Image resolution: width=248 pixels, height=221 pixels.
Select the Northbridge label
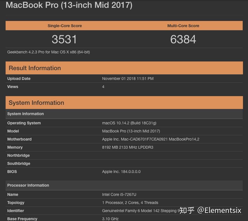(18, 156)
